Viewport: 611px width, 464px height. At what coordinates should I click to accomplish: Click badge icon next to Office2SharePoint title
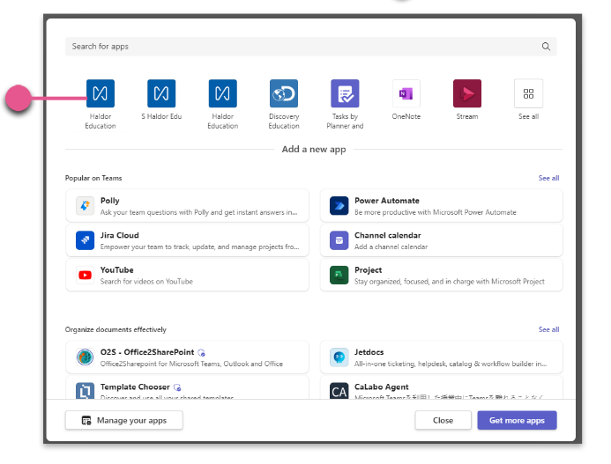[x=201, y=353]
